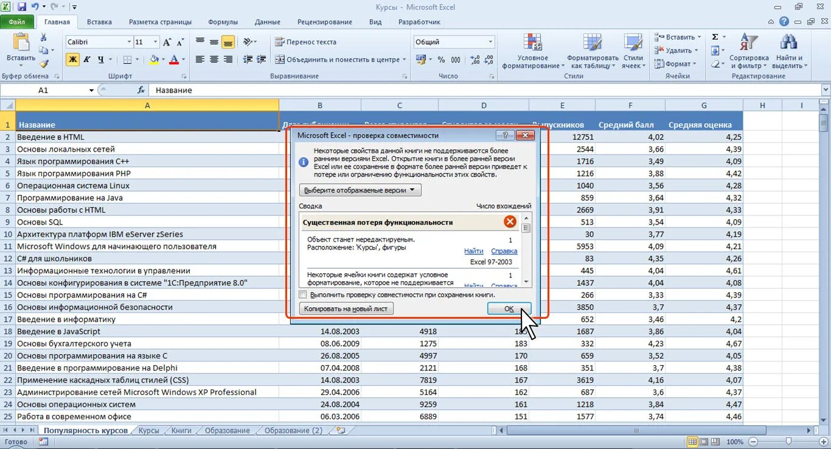Image resolution: width=831 pixels, height=449 pixels.
Task: Toggle italic К formatting
Action: click(x=86, y=60)
